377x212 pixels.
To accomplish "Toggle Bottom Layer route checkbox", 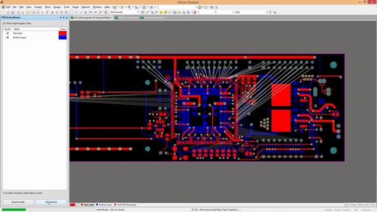I will coord(8,38).
